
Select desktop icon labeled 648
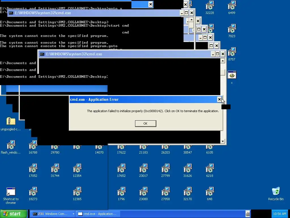(210, 194)
